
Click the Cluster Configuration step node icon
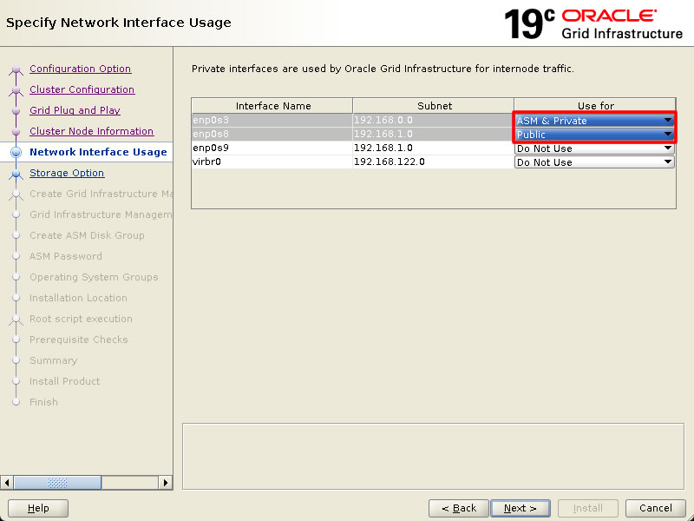pyautogui.click(x=16, y=90)
